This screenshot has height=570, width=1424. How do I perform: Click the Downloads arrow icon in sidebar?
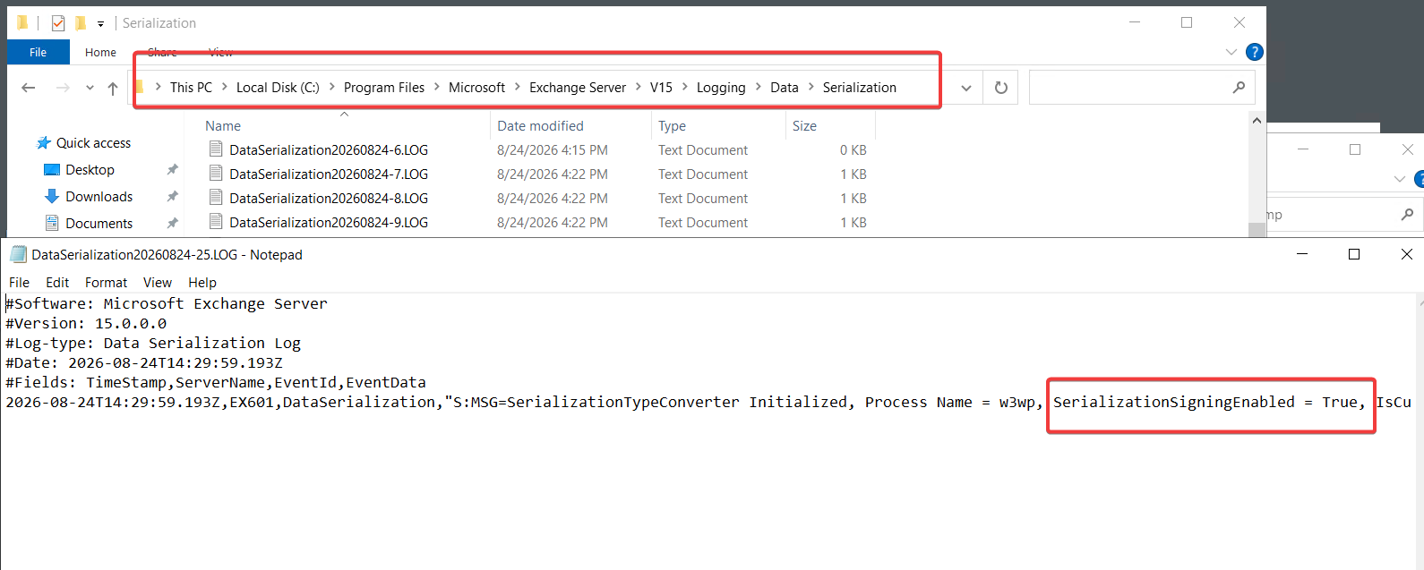[52, 197]
